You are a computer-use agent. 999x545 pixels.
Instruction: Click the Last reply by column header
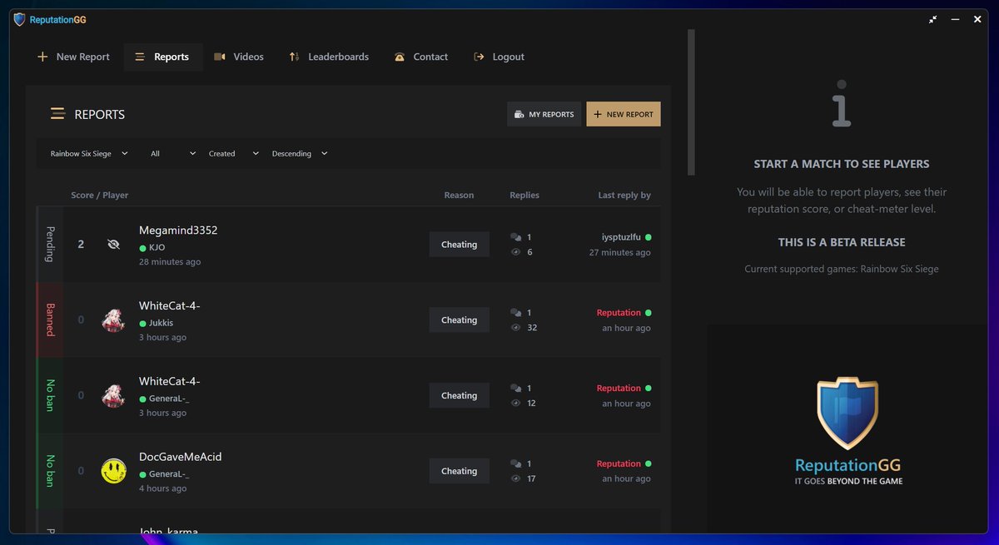tap(624, 195)
